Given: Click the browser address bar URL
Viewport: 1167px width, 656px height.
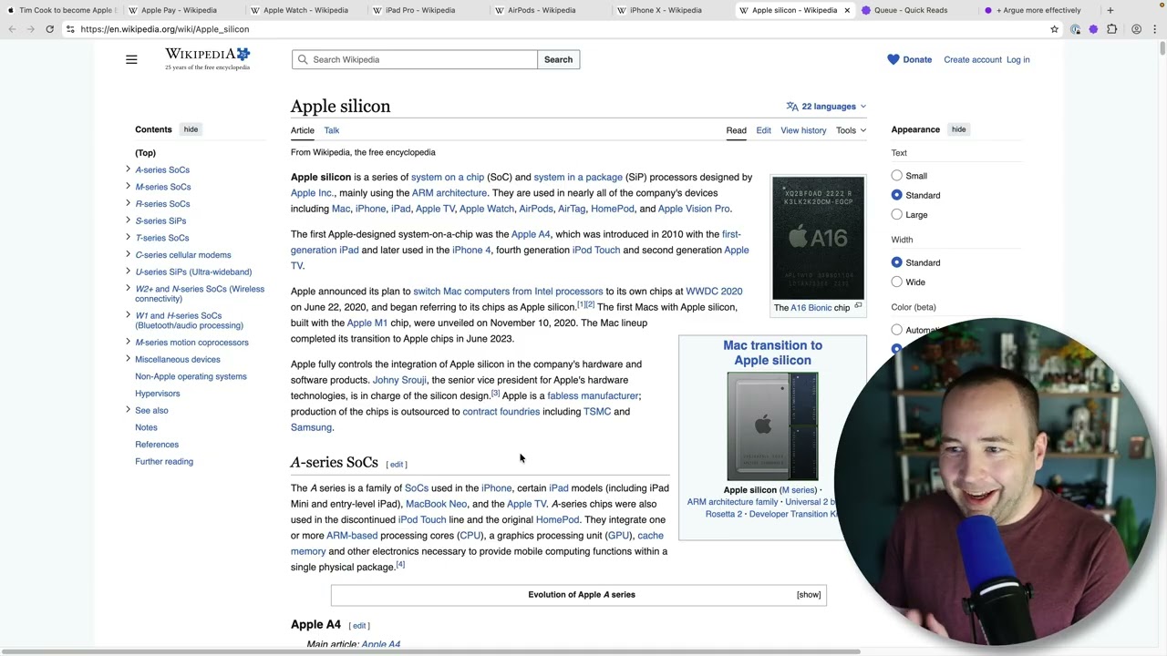Looking at the screenshot, I should (x=165, y=29).
